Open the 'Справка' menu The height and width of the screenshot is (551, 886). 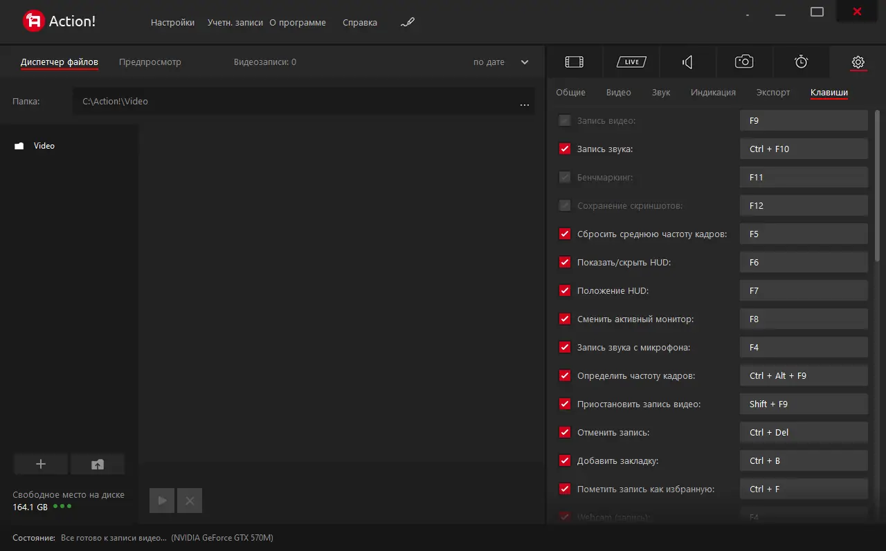pos(360,22)
